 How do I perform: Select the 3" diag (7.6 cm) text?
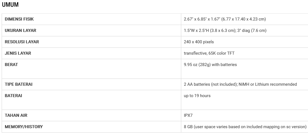[252, 31]
